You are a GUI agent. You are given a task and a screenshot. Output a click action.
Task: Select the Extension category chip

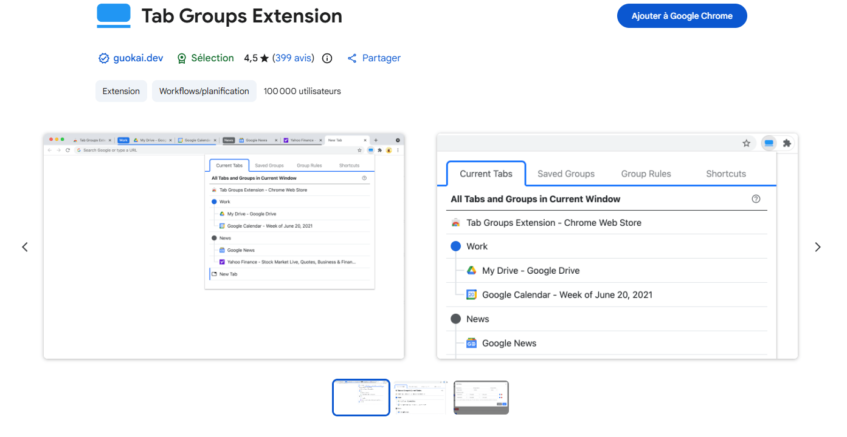coord(121,90)
